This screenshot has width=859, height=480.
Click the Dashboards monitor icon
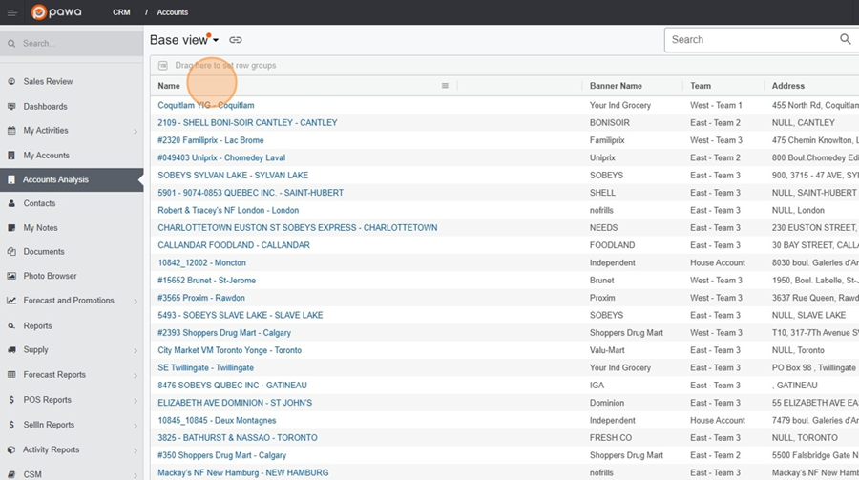coord(11,106)
